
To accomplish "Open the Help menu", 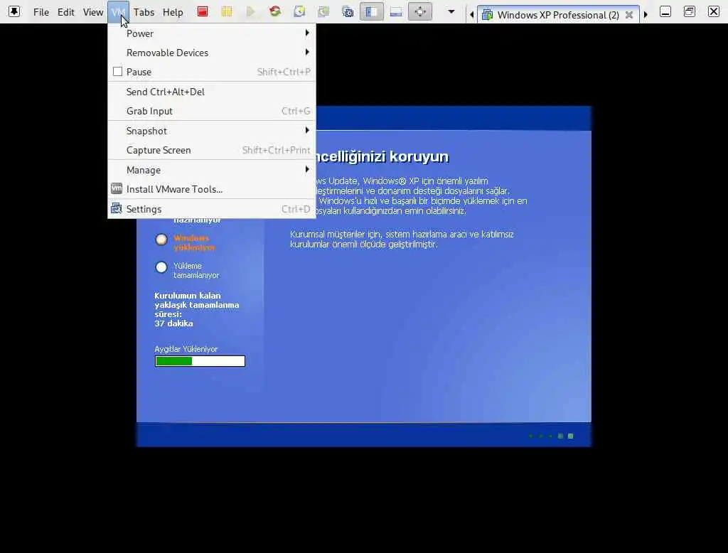I will (173, 12).
